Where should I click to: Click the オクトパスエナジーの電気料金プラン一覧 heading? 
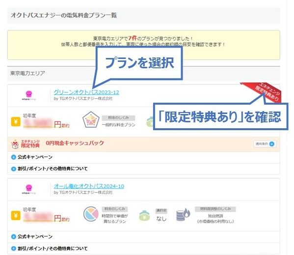point(64,15)
